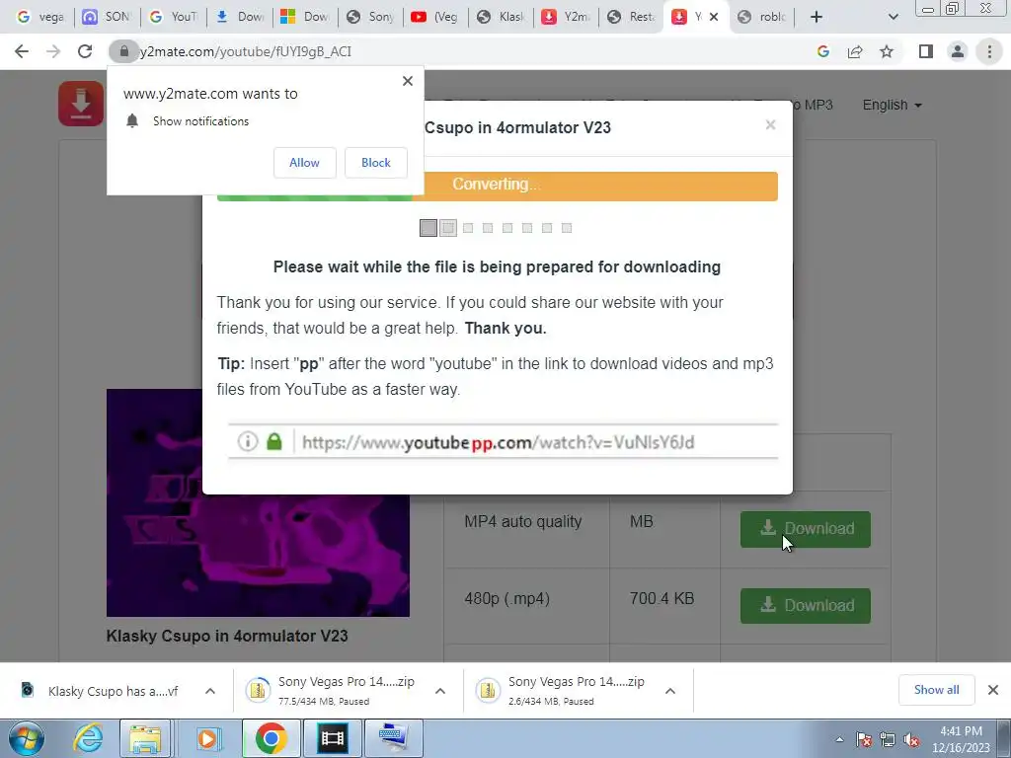Show hidden system tray icons
Screen dimensions: 1011x758
coord(839,740)
